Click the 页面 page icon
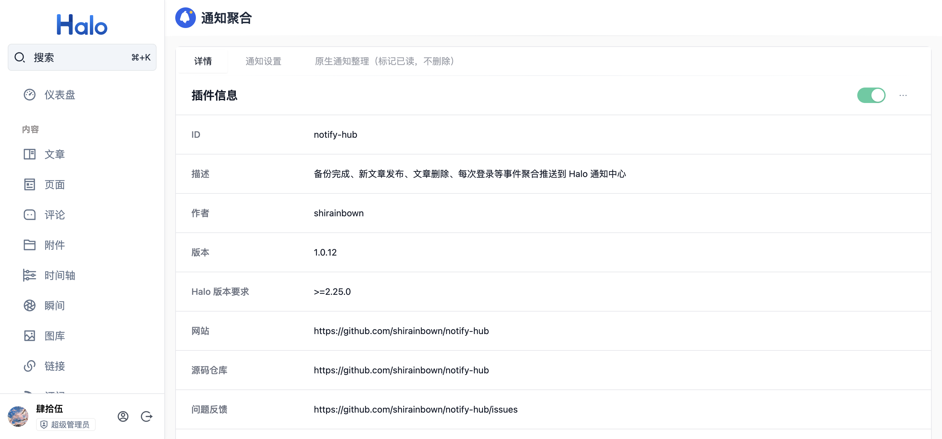Viewport: 942px width, 439px height. coord(30,184)
